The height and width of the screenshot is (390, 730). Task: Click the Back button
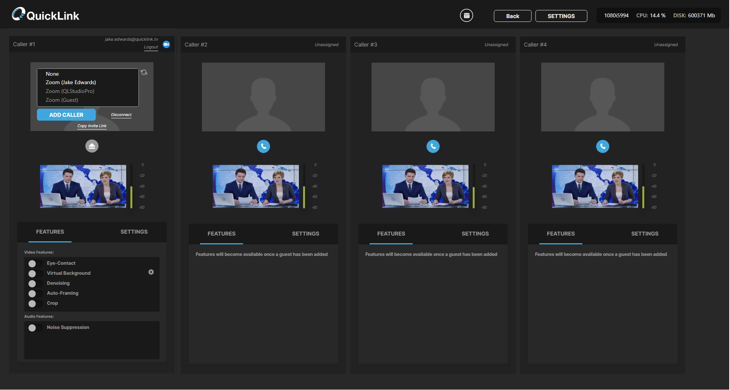[513, 16]
